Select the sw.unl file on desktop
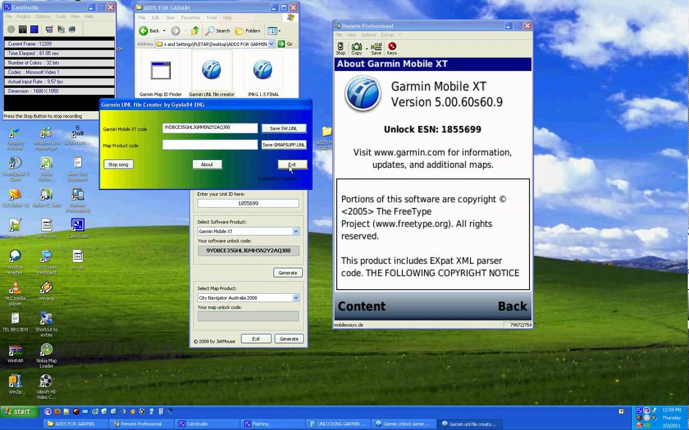The width and height of the screenshot is (689, 430). [78, 259]
